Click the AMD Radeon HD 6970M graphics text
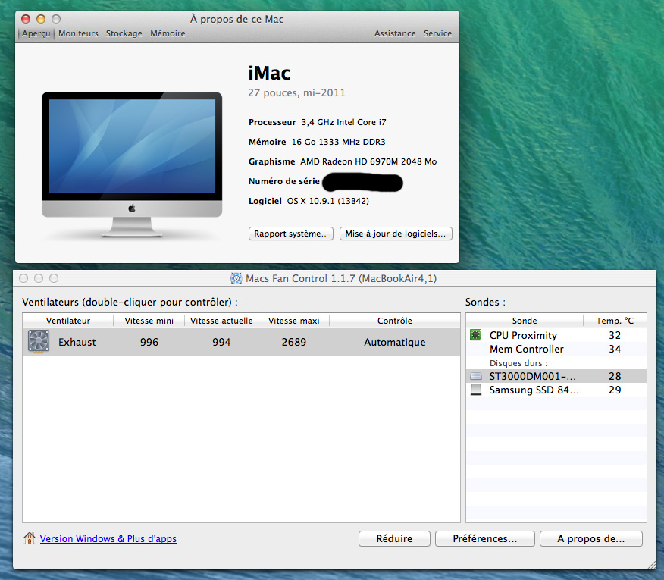This screenshot has width=664, height=580. pyautogui.click(x=368, y=161)
